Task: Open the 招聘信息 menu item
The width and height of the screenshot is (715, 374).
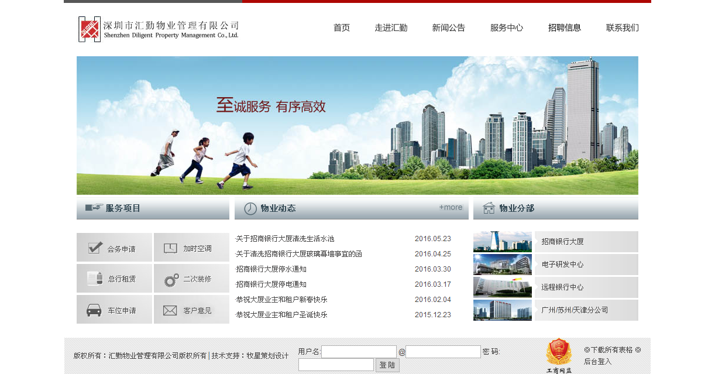Action: (x=565, y=28)
